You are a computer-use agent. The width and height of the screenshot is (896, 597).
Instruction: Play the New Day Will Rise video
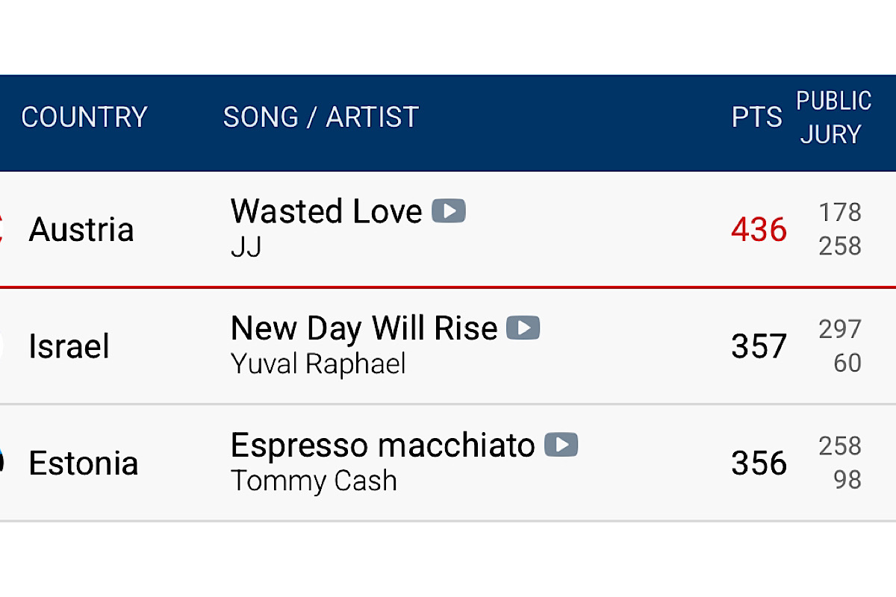(523, 328)
